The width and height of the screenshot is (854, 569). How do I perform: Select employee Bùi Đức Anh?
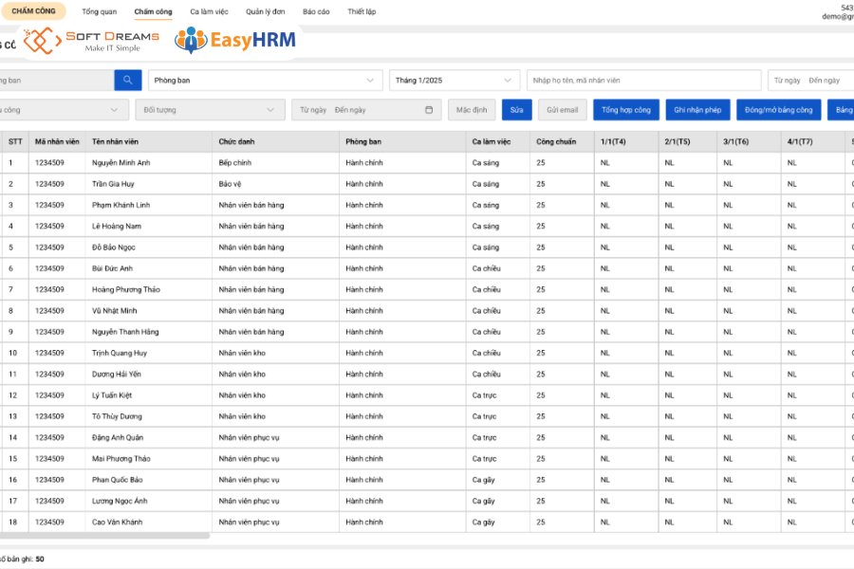click(112, 268)
